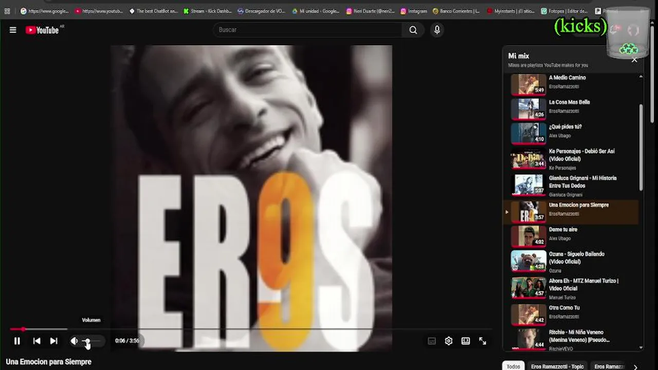Screen dimensions: 658x370
Task: Skip to the next video
Action: pos(53,341)
